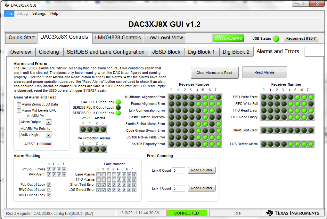Switch to Low Level View tab
This screenshot has width=327, height=219.
coord(165,38)
